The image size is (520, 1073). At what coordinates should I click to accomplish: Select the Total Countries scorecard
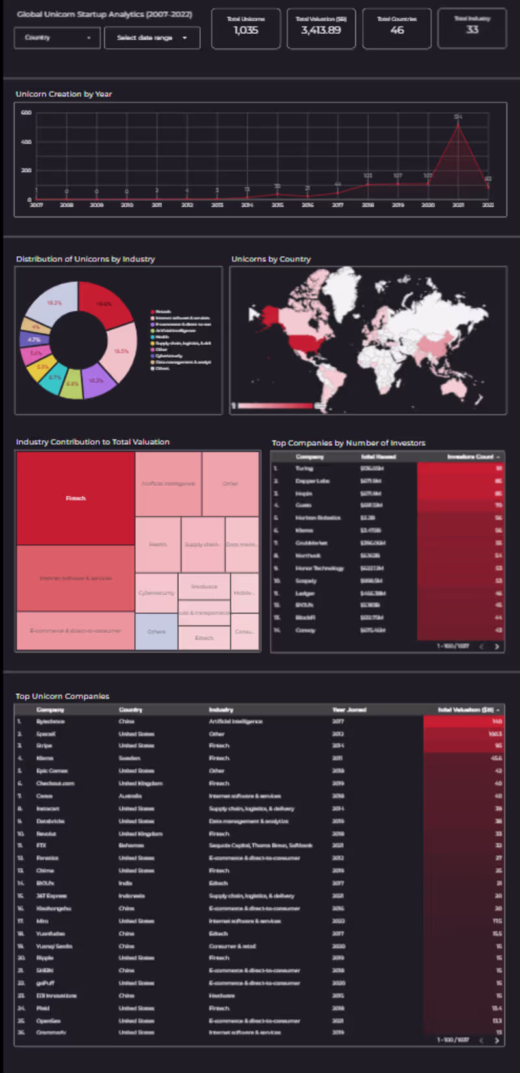[x=396, y=29]
